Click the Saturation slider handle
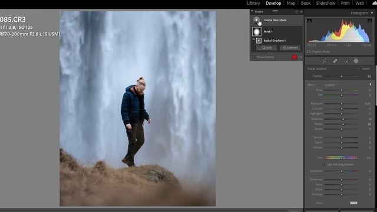Image resolution: width=377 pixels, height=212 pixels. click(342, 171)
